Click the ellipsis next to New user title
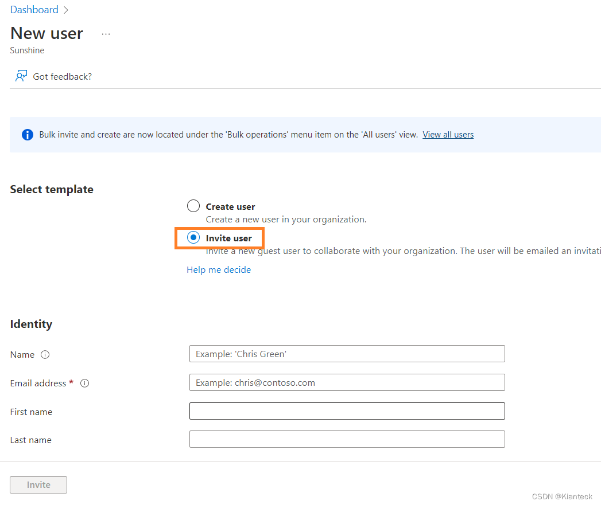The height and width of the screenshot is (505, 601). [106, 33]
